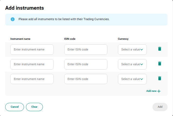
Task: Click third row ISIN code field
Action: (86, 79)
